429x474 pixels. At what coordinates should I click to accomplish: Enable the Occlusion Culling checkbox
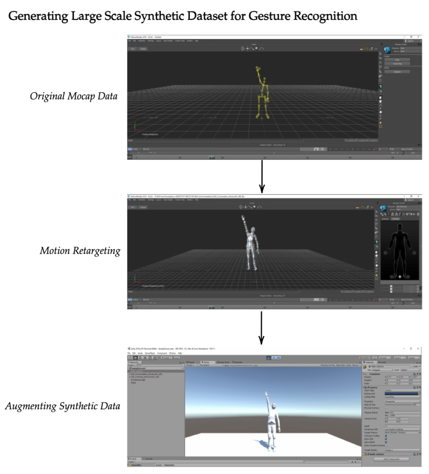pos(386,435)
